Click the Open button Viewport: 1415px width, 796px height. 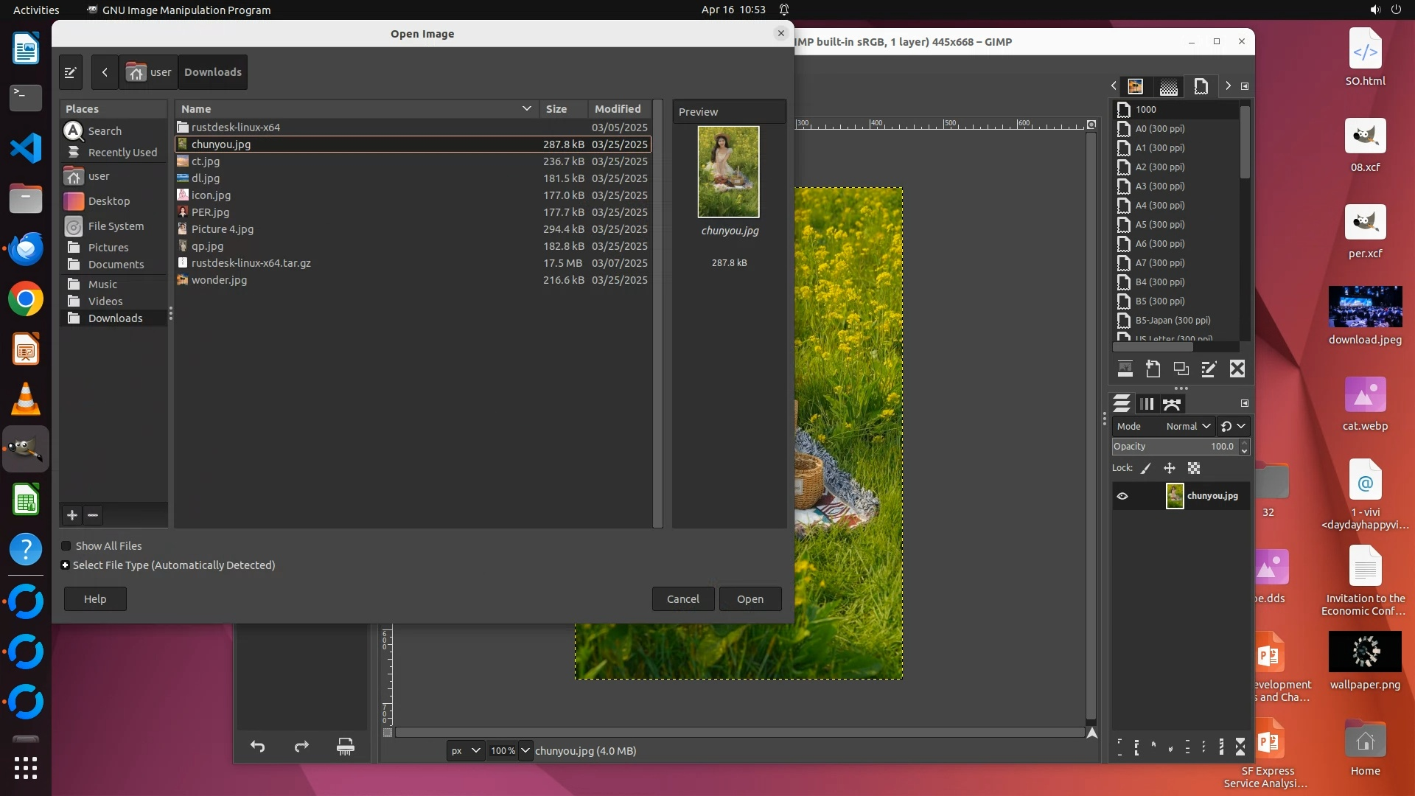pyautogui.click(x=750, y=599)
